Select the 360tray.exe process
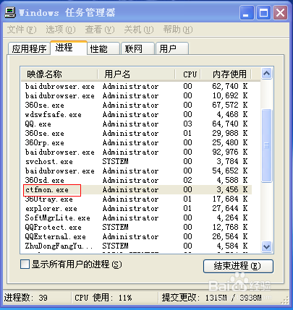293x310 pixels. click(136, 199)
